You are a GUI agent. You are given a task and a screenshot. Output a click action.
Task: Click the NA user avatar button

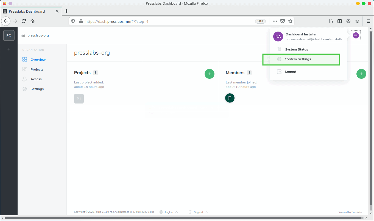pos(356,35)
